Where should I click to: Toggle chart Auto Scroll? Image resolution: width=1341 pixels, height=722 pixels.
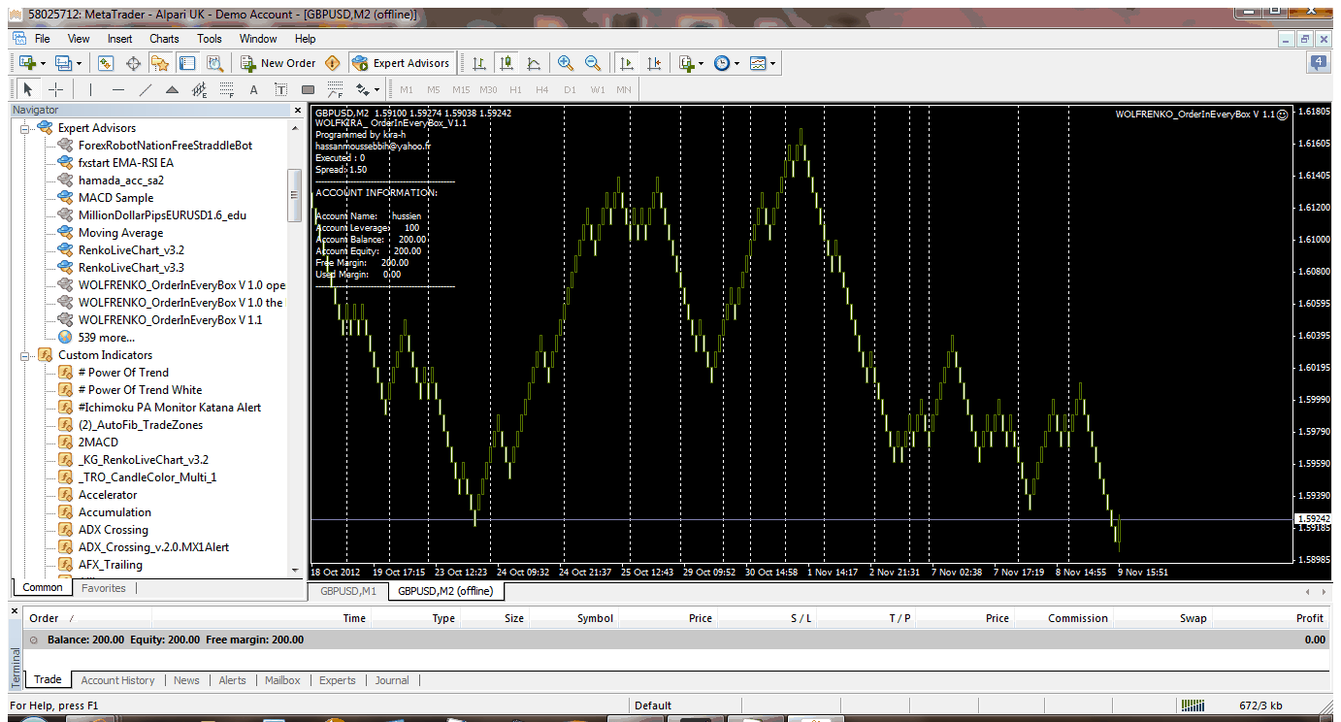click(626, 63)
